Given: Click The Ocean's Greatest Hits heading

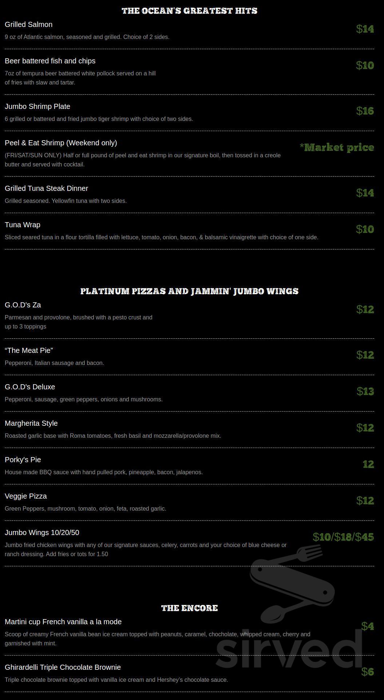Looking at the screenshot, I should coord(189,11).
